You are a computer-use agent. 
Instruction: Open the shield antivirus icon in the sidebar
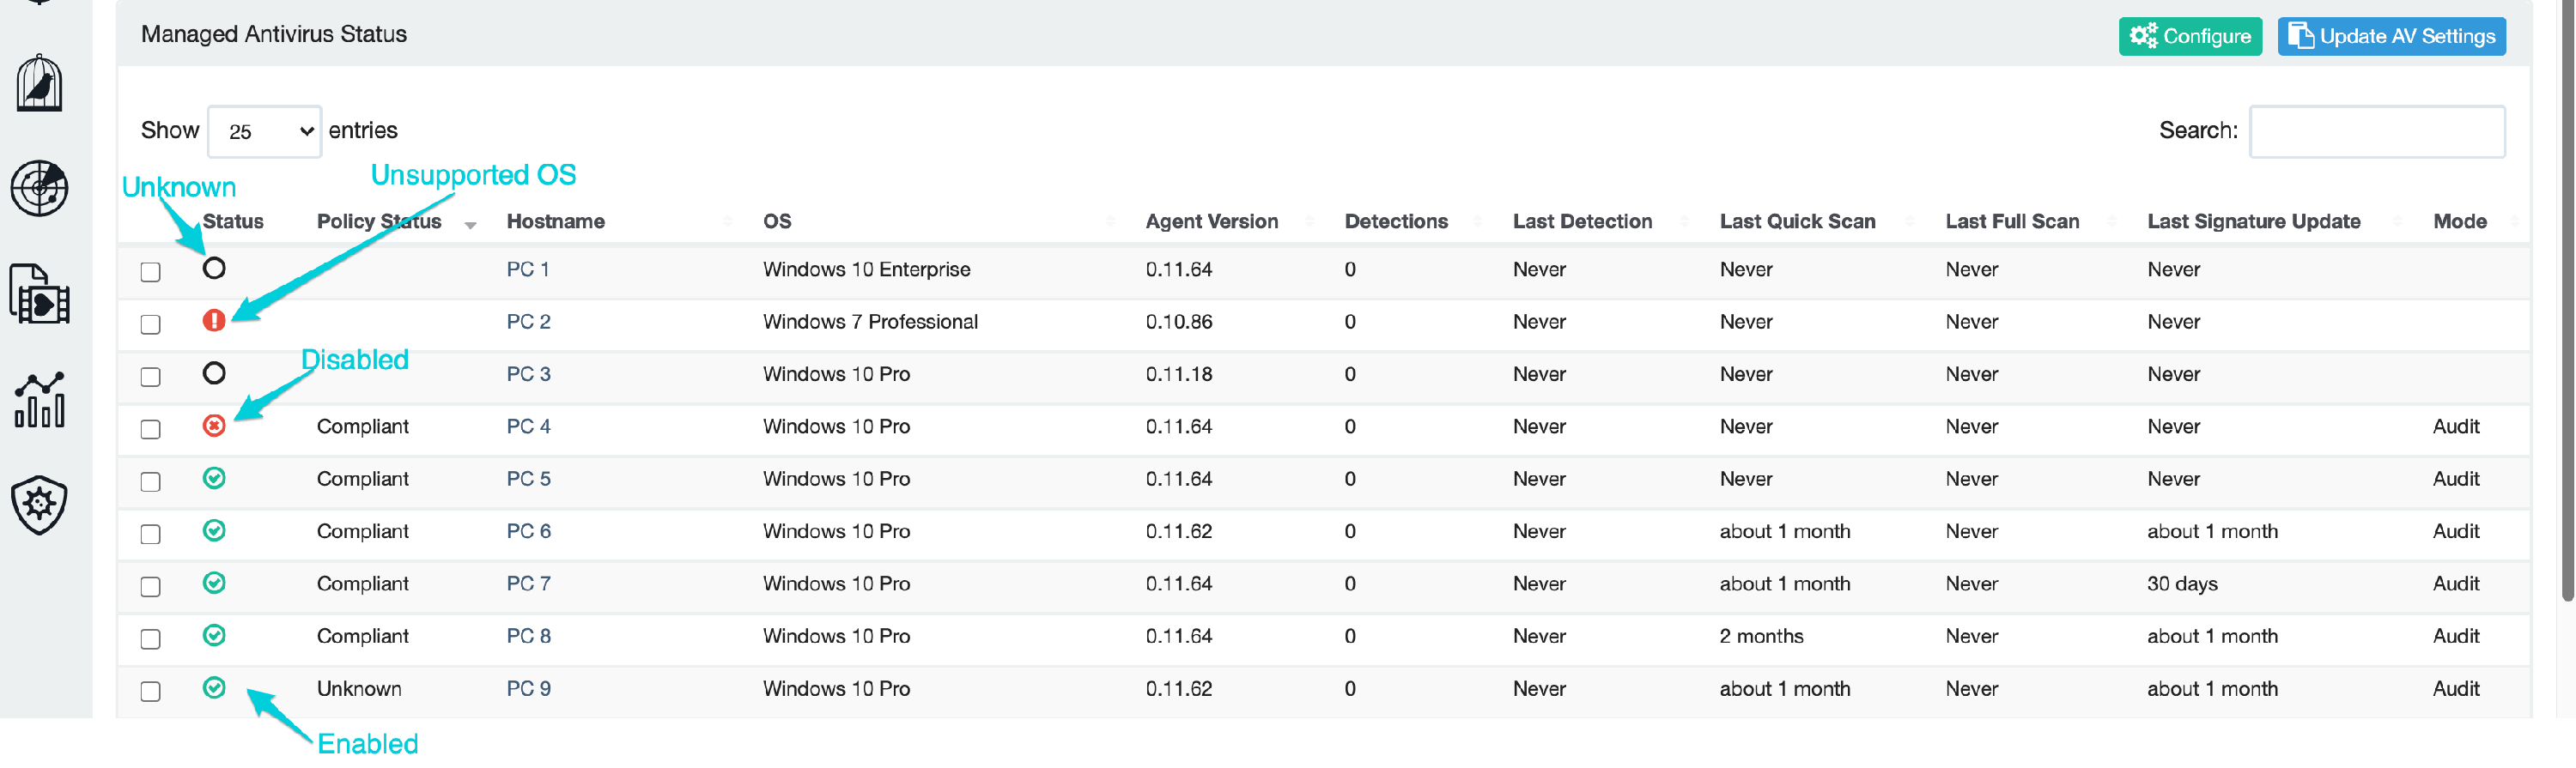(39, 505)
